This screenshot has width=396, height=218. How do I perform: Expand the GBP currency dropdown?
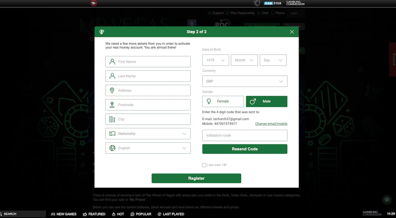(x=245, y=81)
